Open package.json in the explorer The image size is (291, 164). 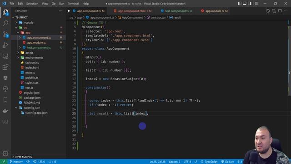click(32, 98)
